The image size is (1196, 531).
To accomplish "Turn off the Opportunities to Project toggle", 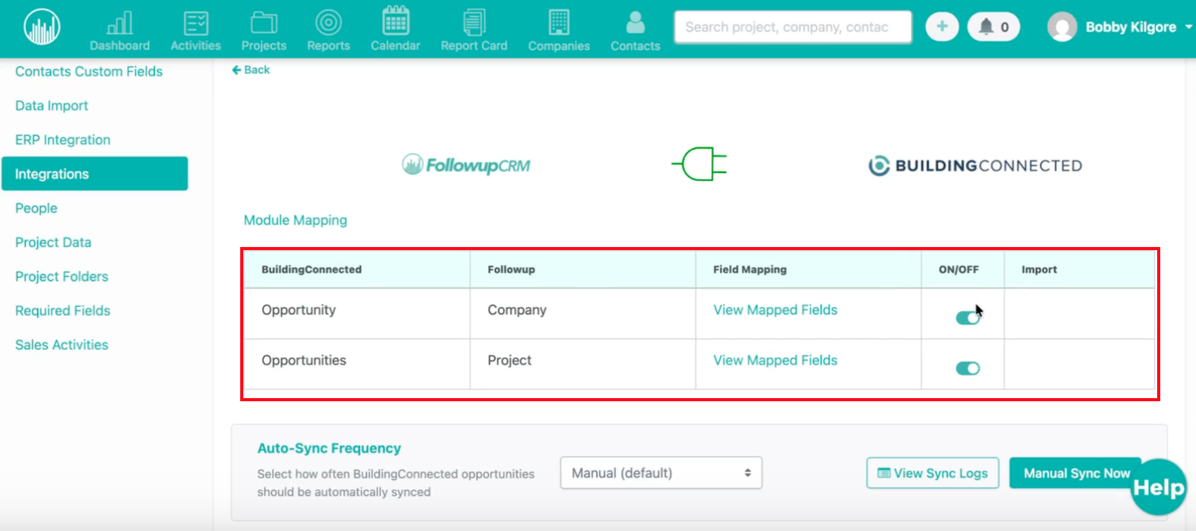I will pyautogui.click(x=968, y=368).
